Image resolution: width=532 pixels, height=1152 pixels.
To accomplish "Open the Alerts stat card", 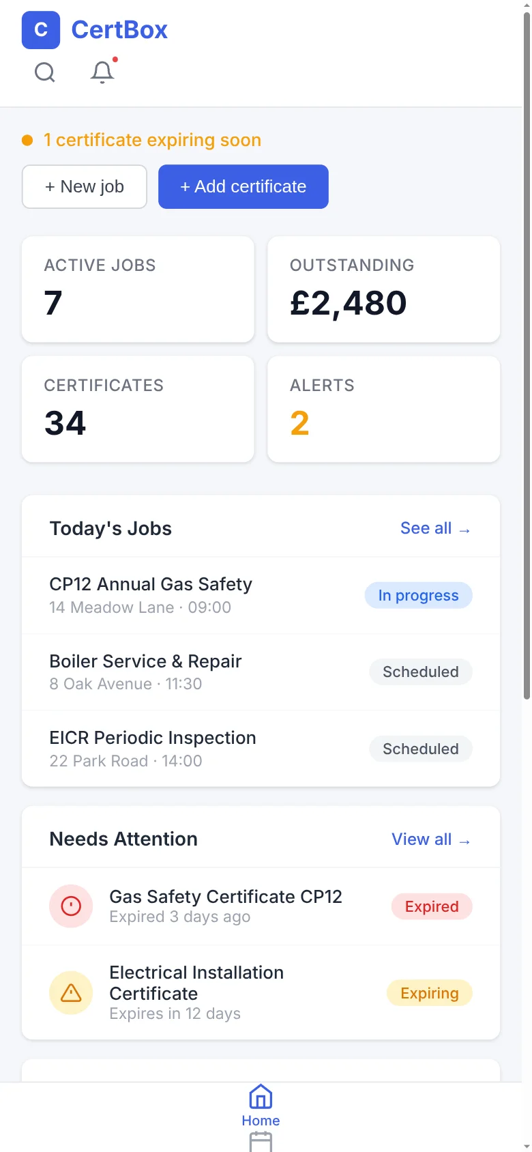I will pos(383,409).
